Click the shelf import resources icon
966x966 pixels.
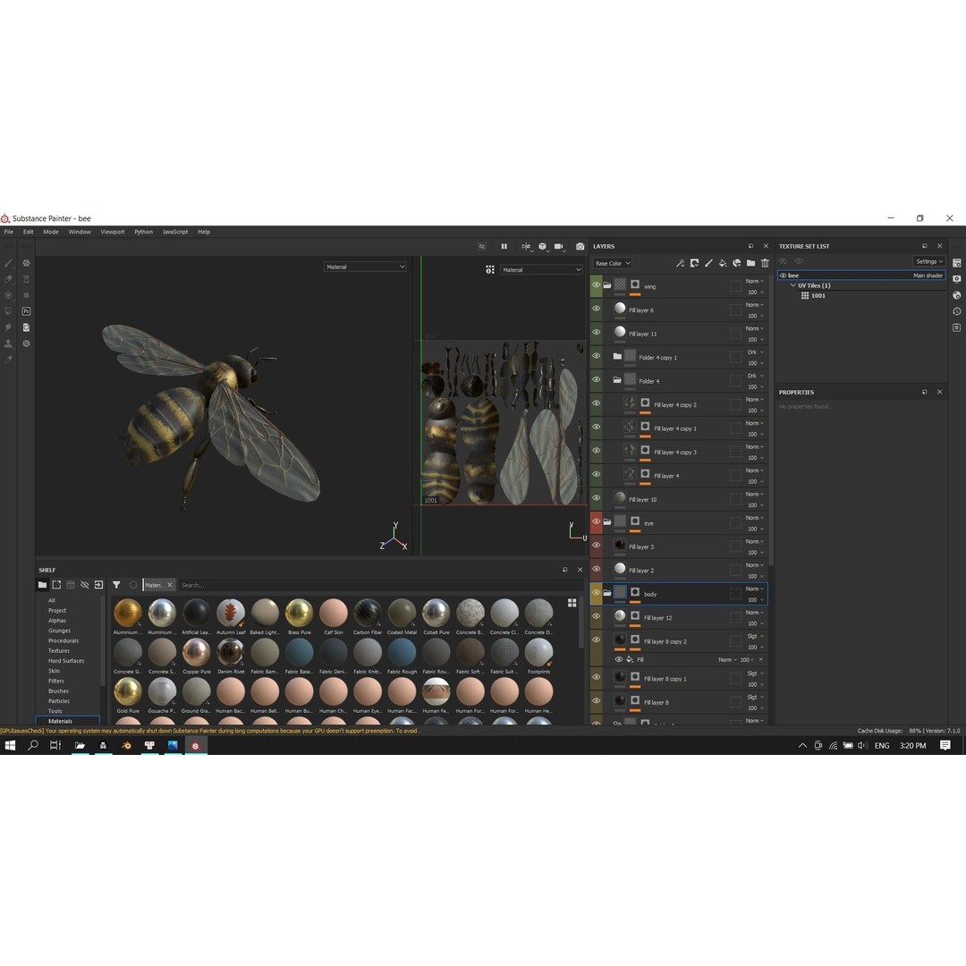click(98, 585)
